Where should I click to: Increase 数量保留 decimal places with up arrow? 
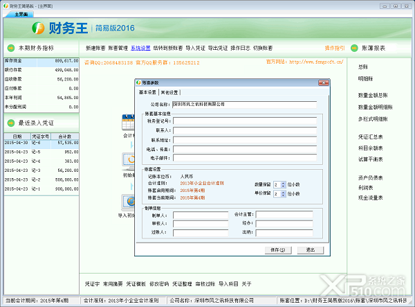[x=283, y=183]
